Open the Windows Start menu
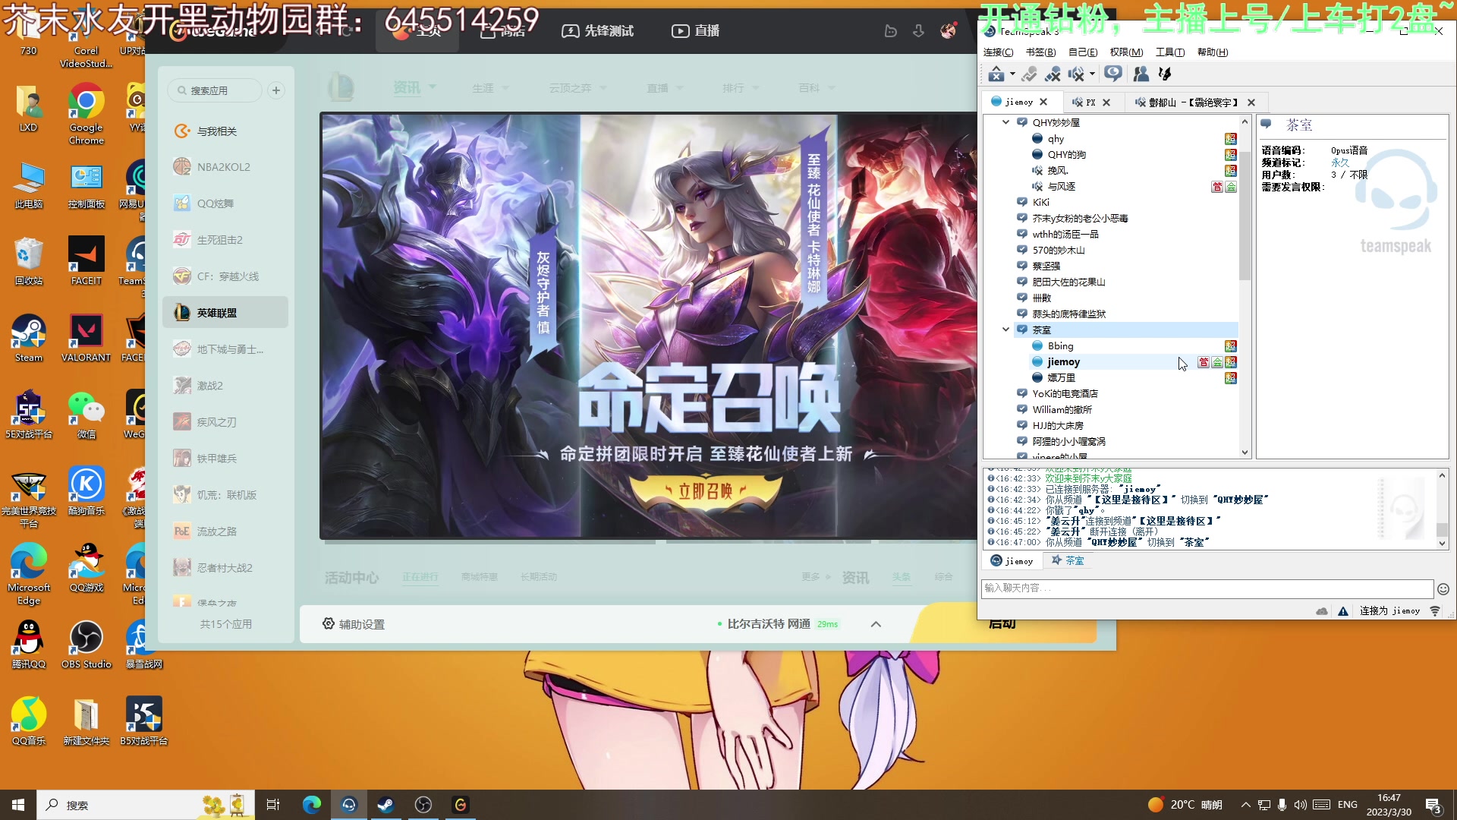The image size is (1457, 820). [18, 805]
